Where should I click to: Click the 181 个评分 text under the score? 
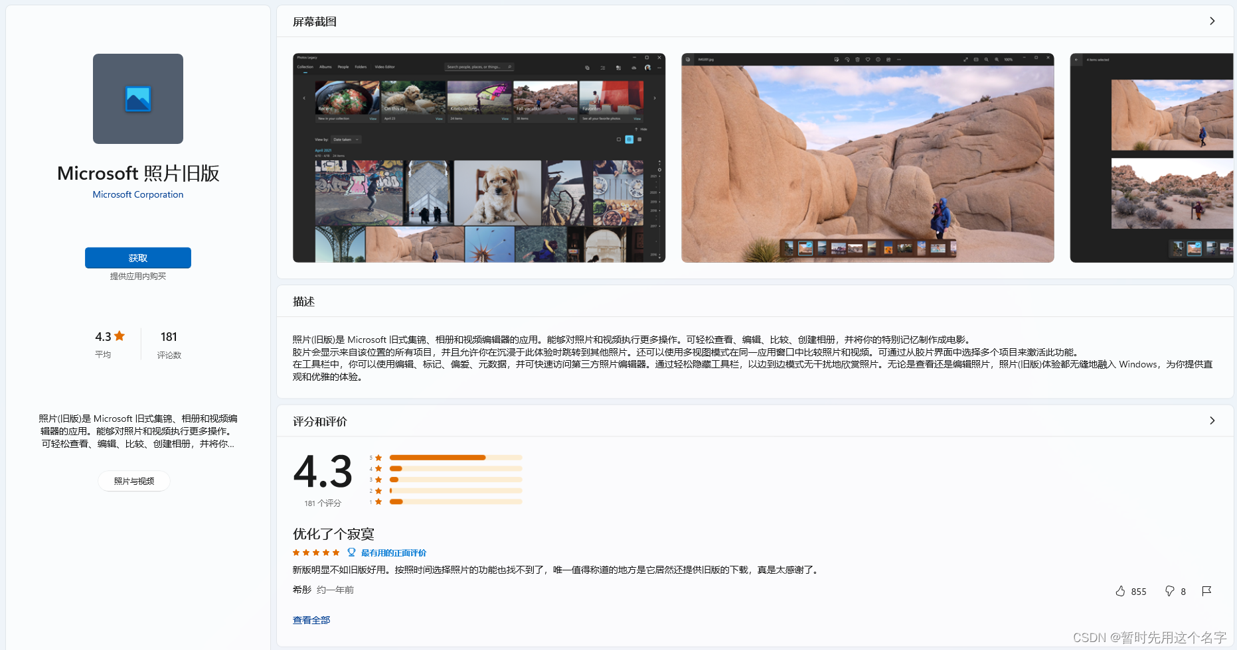coord(323,503)
